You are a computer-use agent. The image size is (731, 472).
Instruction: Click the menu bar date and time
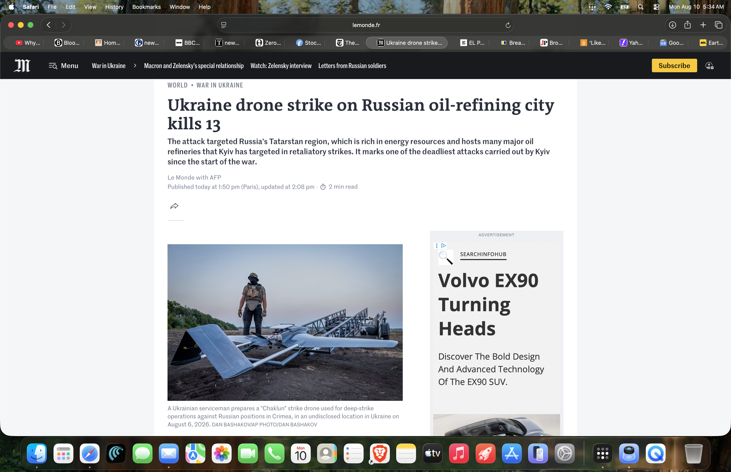coord(696,7)
